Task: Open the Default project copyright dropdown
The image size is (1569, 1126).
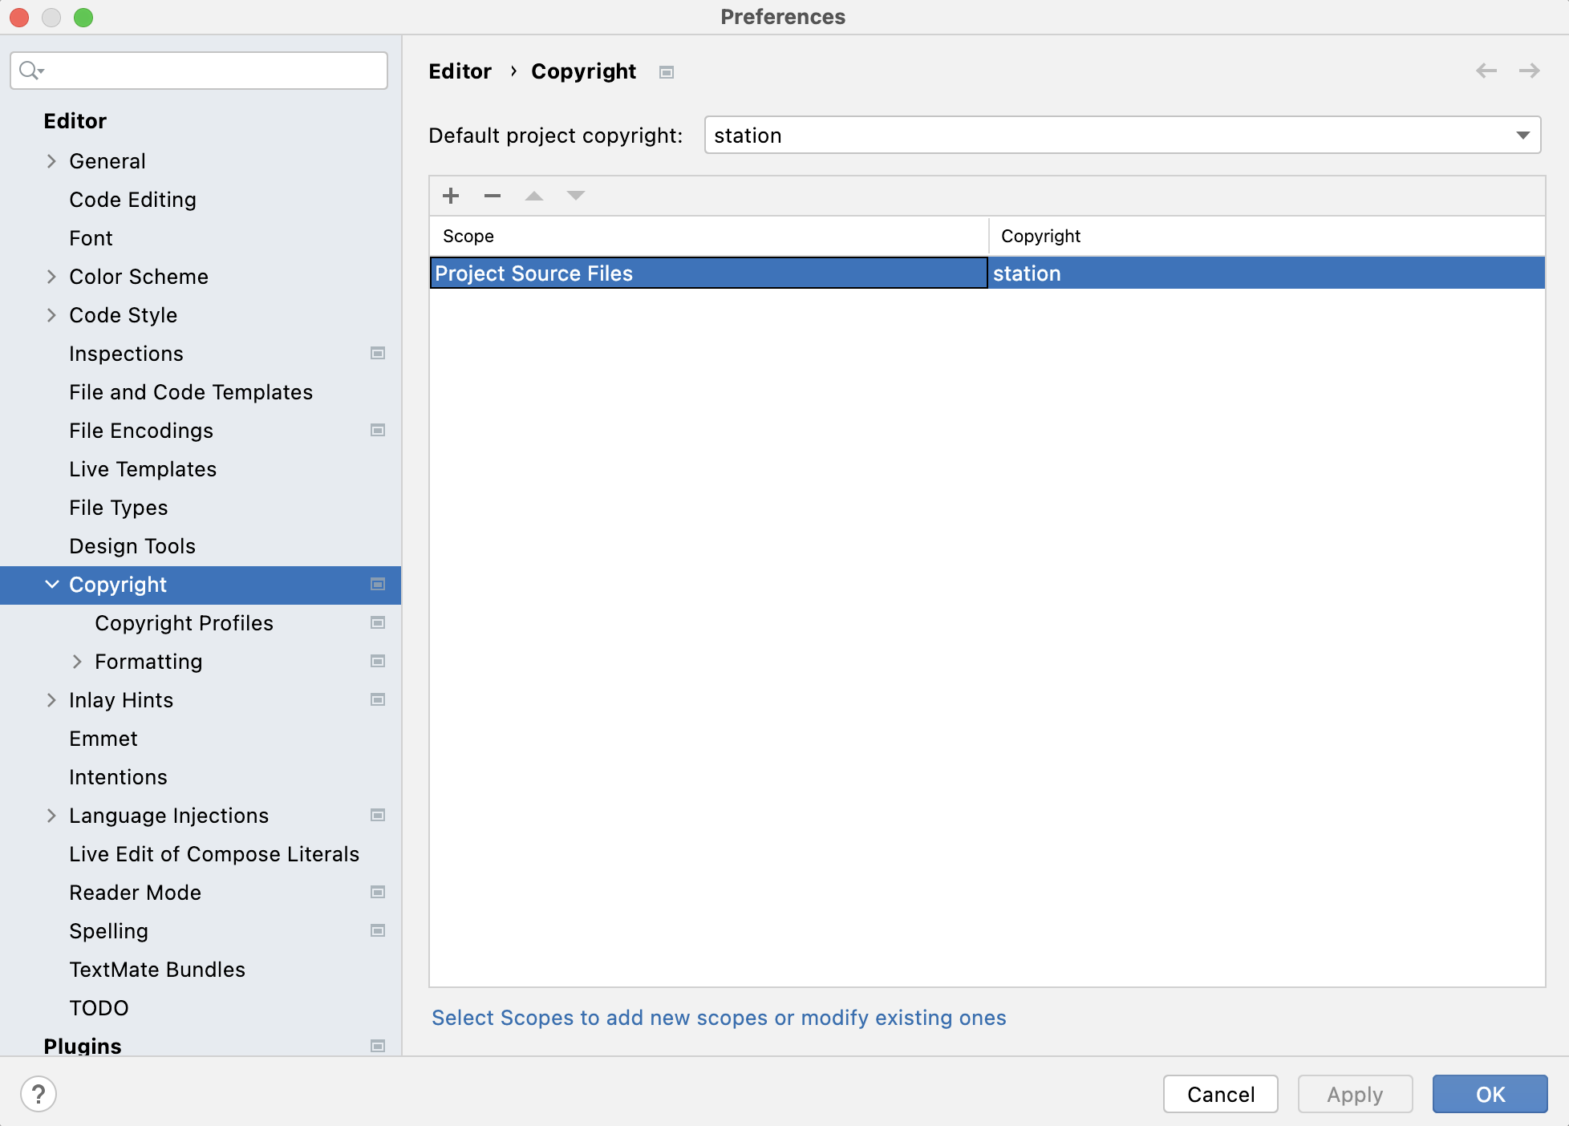Action: click(1121, 135)
